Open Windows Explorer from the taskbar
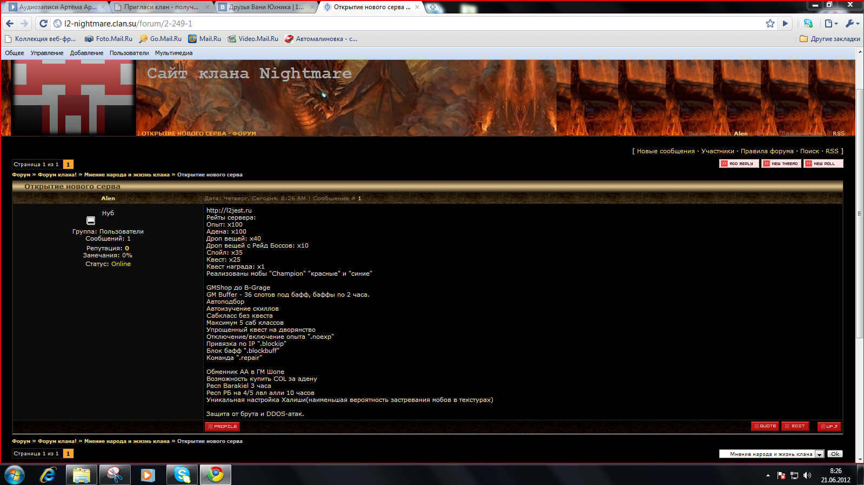This screenshot has height=485, width=864. pos(82,475)
